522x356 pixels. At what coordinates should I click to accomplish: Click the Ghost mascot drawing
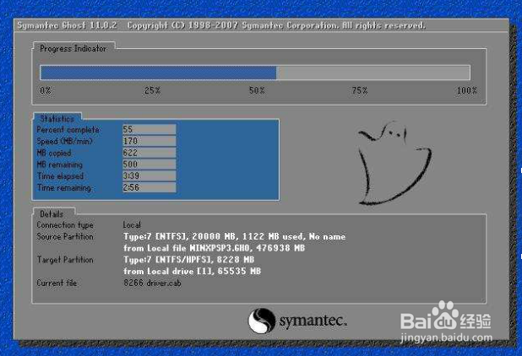(394, 163)
